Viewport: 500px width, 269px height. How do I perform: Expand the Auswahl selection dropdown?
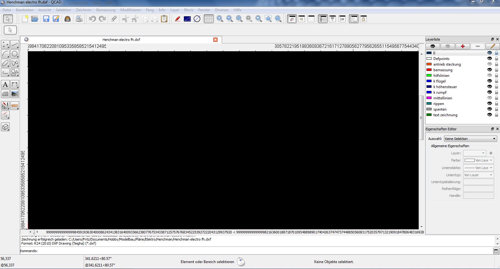click(x=470, y=139)
